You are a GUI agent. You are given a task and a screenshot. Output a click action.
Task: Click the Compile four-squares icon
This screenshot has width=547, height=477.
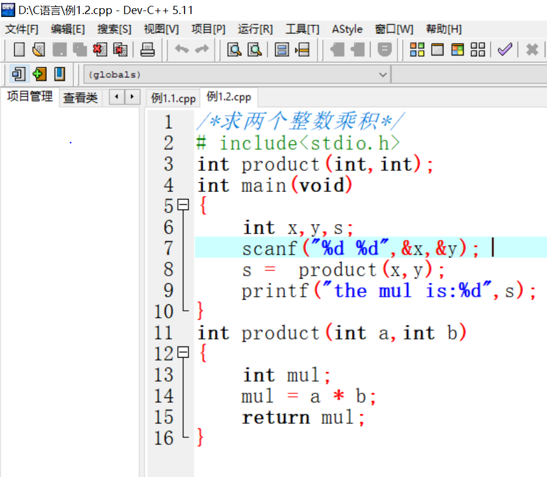[x=417, y=50]
